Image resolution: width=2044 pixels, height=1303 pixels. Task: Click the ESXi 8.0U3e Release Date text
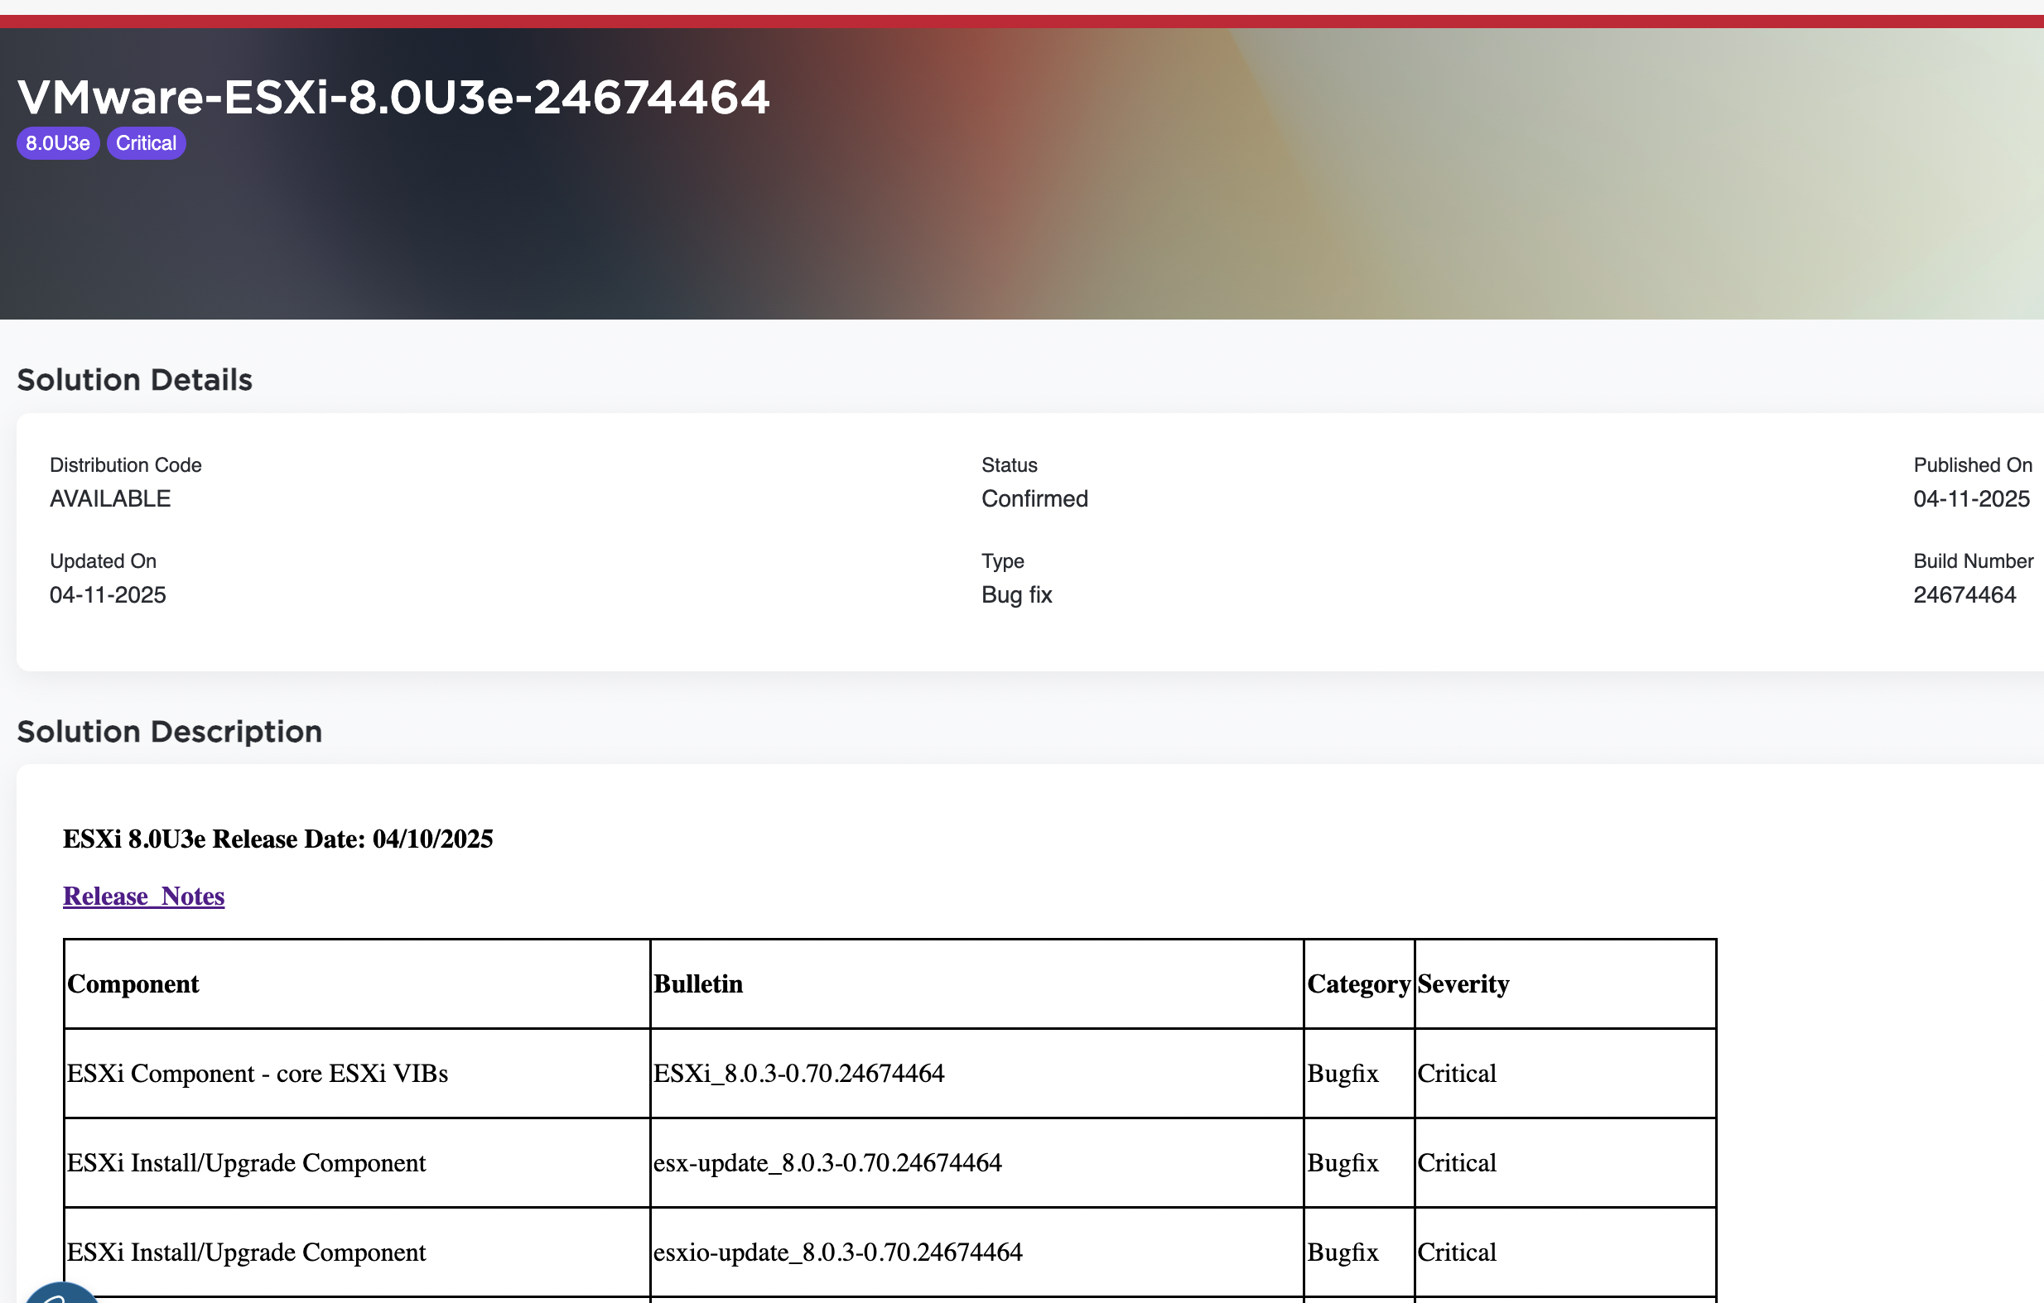click(x=277, y=839)
